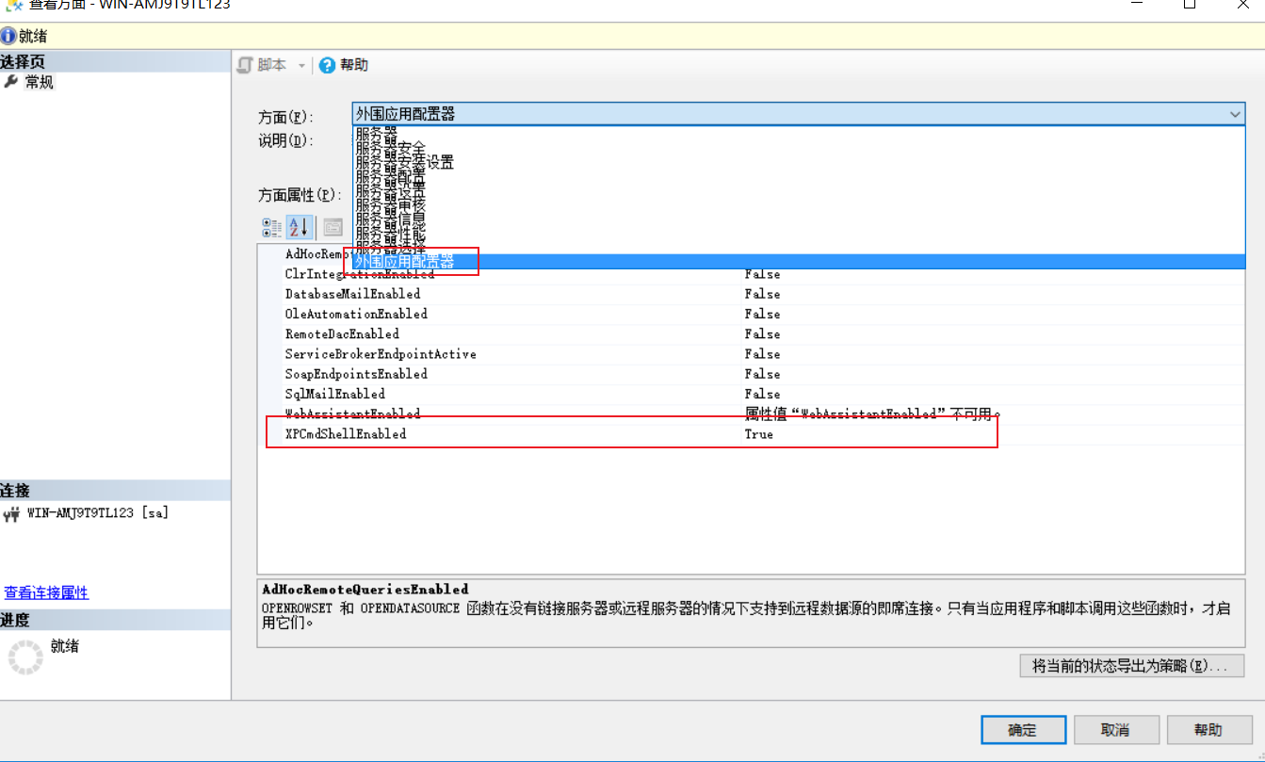The width and height of the screenshot is (1265, 762).
Task: Click the False value of RemoteDacEnabled
Action: [x=762, y=334]
